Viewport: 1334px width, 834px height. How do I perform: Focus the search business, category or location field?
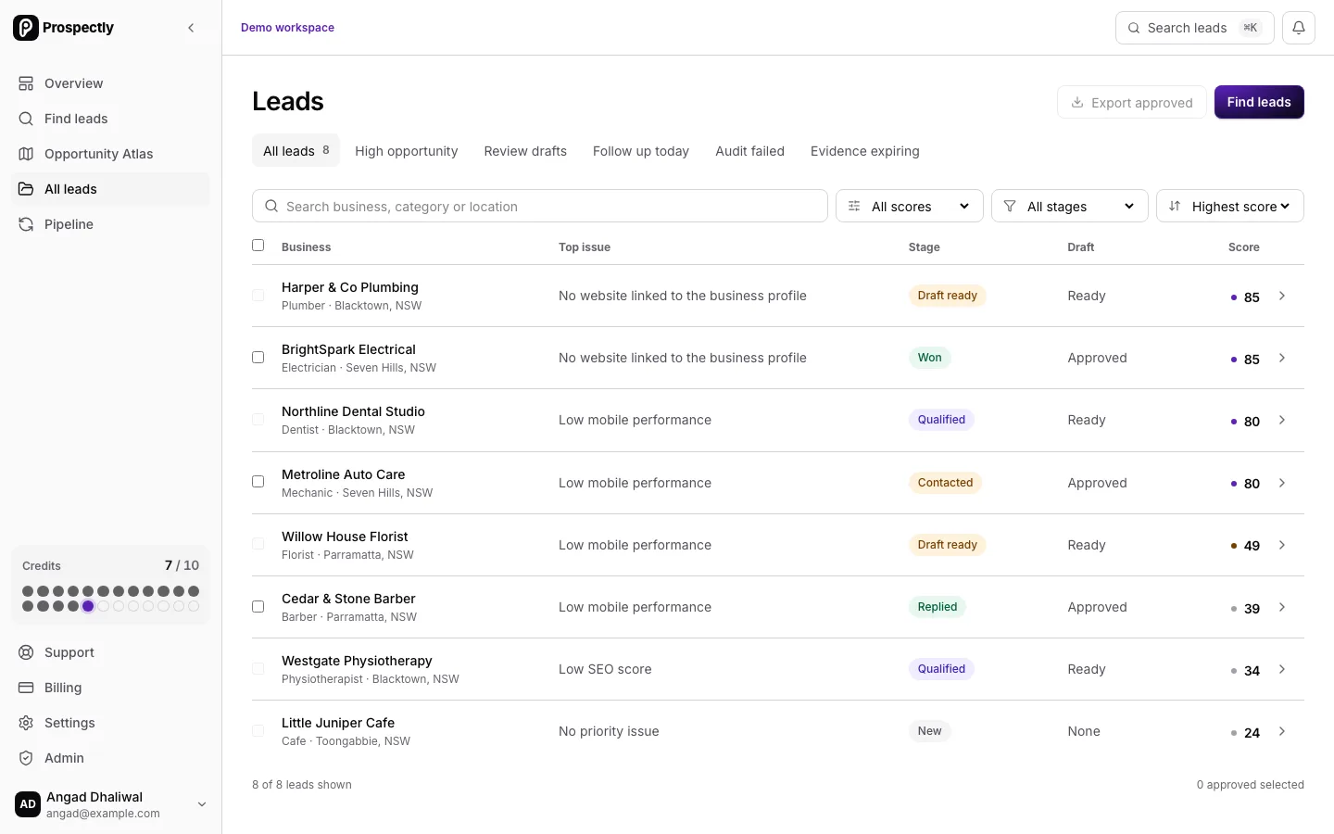[540, 206]
